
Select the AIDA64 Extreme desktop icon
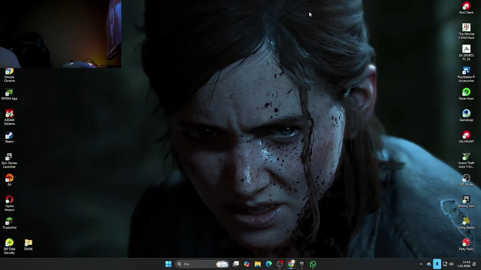coord(9,117)
